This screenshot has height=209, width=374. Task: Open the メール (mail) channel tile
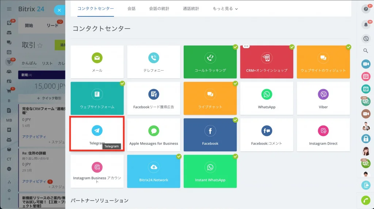coord(97,62)
